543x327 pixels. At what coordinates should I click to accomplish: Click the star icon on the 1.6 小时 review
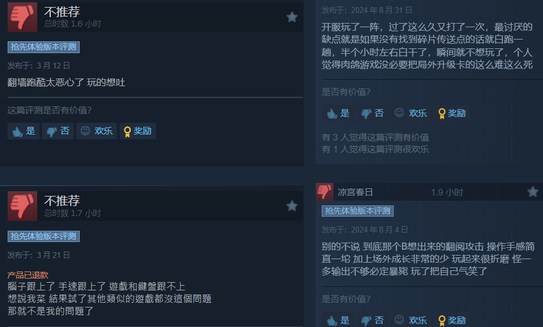tap(292, 17)
